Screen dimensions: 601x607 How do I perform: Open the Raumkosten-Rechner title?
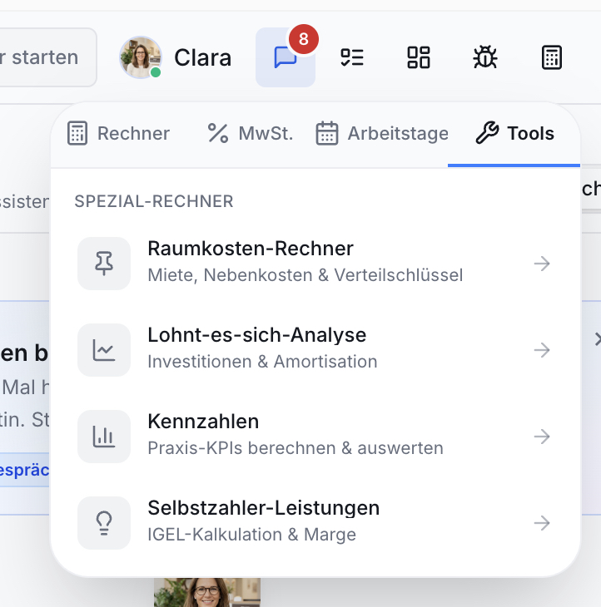(251, 249)
